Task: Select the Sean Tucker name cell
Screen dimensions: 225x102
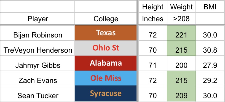Action: click(38, 94)
